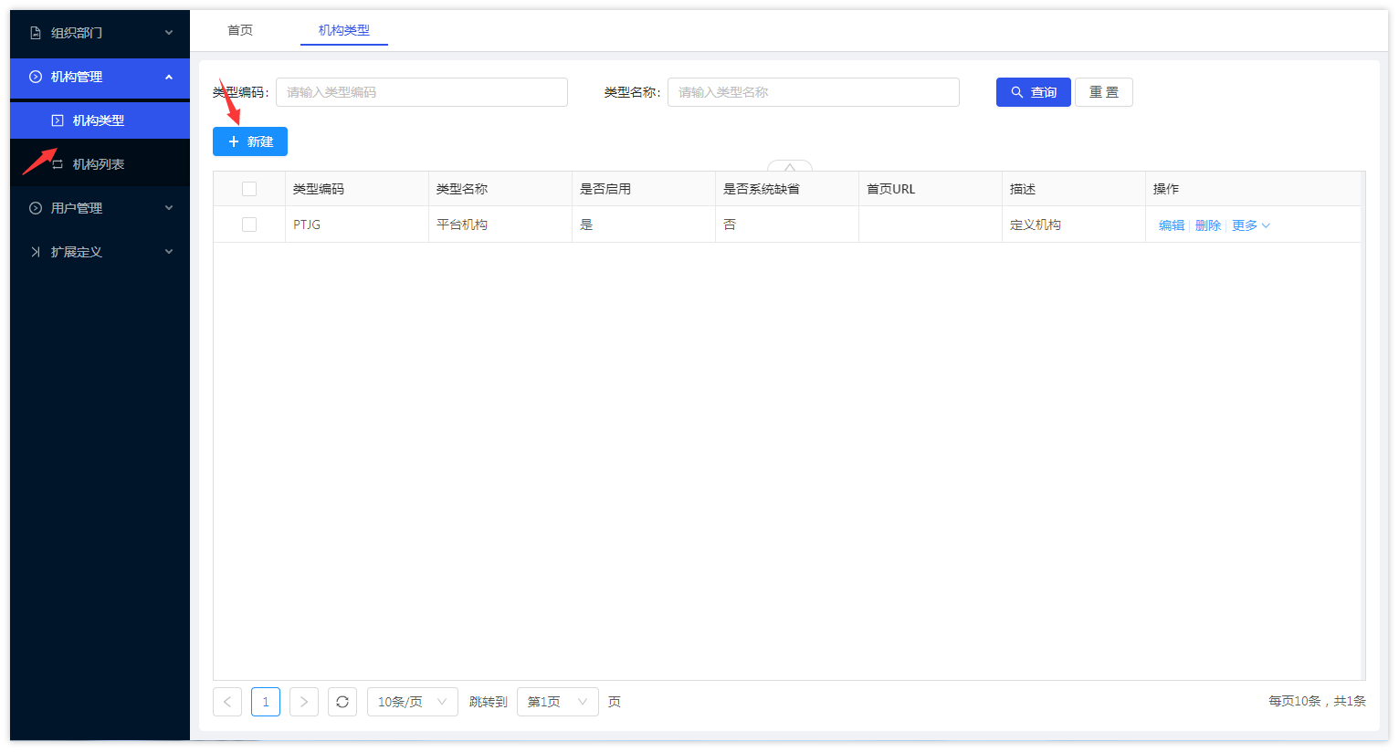Open the 更多 dropdown for PTJG row
Screen dimensions: 1399x752
[x=1251, y=225]
